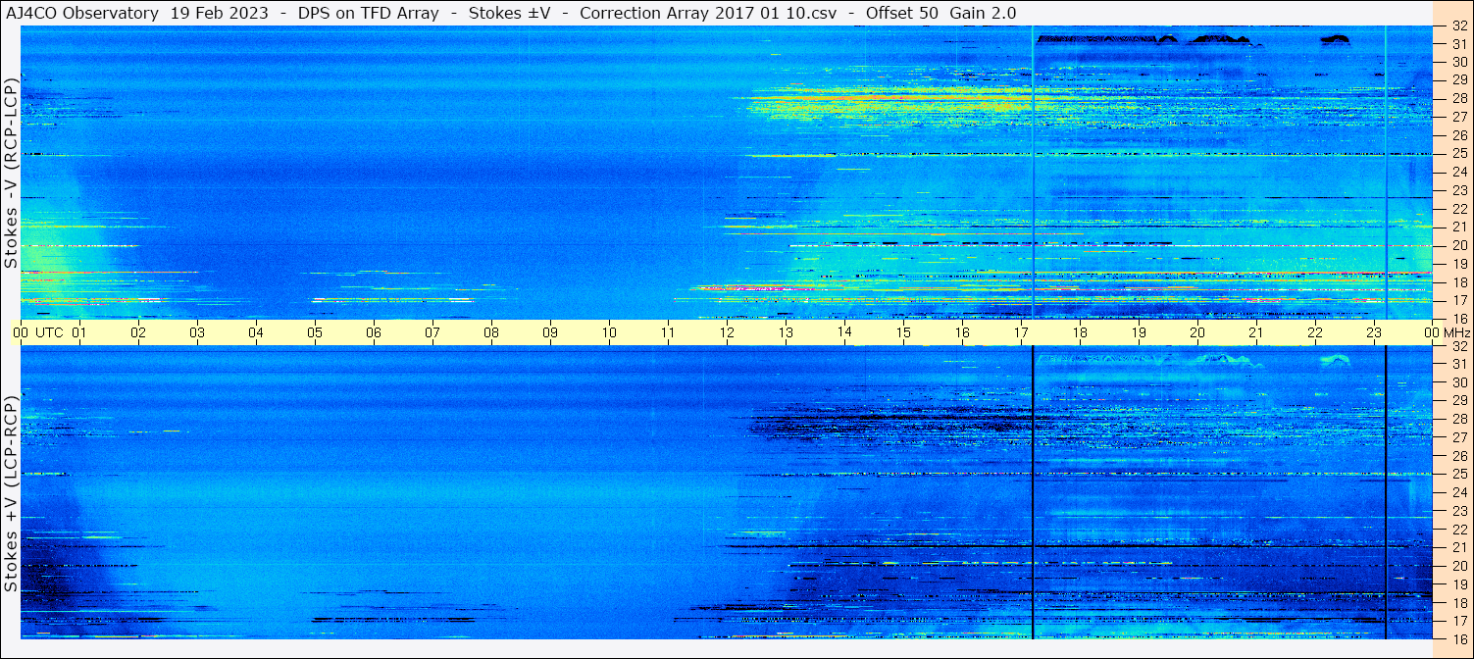Click 27 MHz on upper panel frequency scale
Screen dimensions: 1474x659
click(1459, 116)
